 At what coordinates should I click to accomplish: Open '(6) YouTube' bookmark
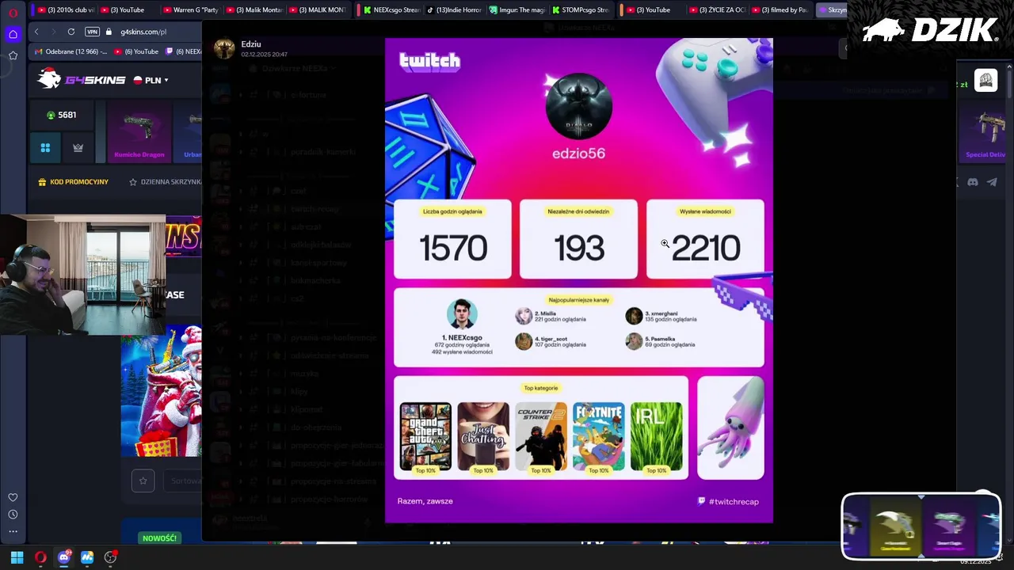136,51
